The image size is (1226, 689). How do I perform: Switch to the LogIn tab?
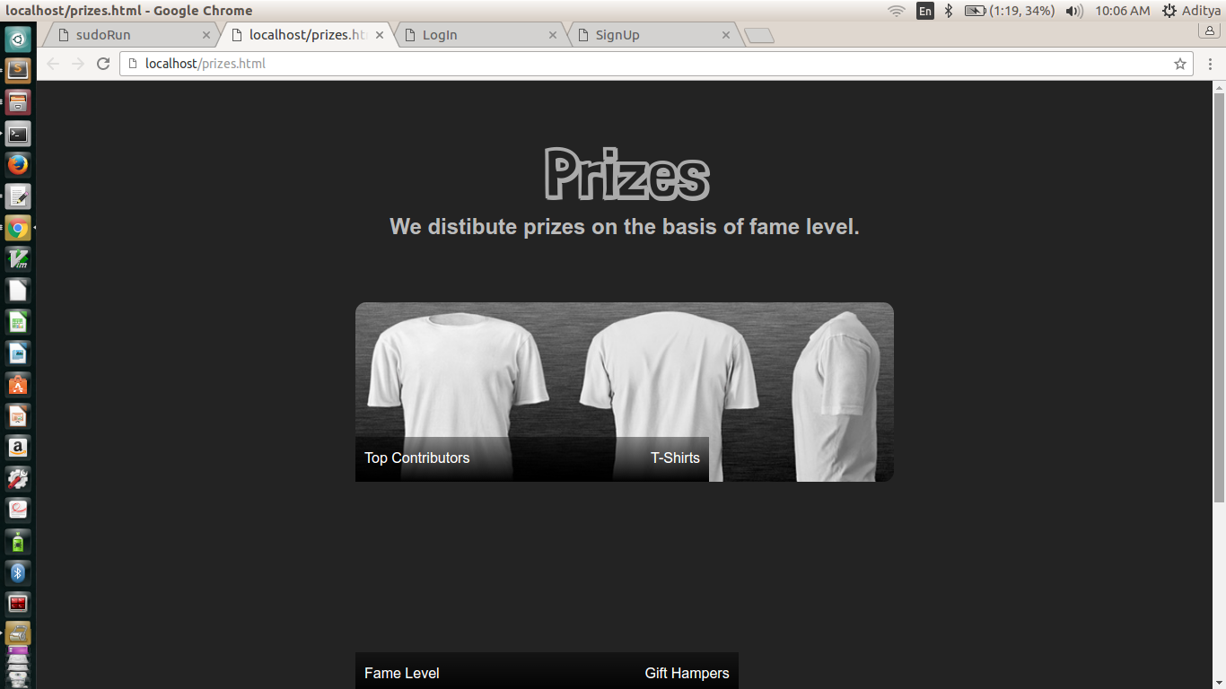coord(480,35)
